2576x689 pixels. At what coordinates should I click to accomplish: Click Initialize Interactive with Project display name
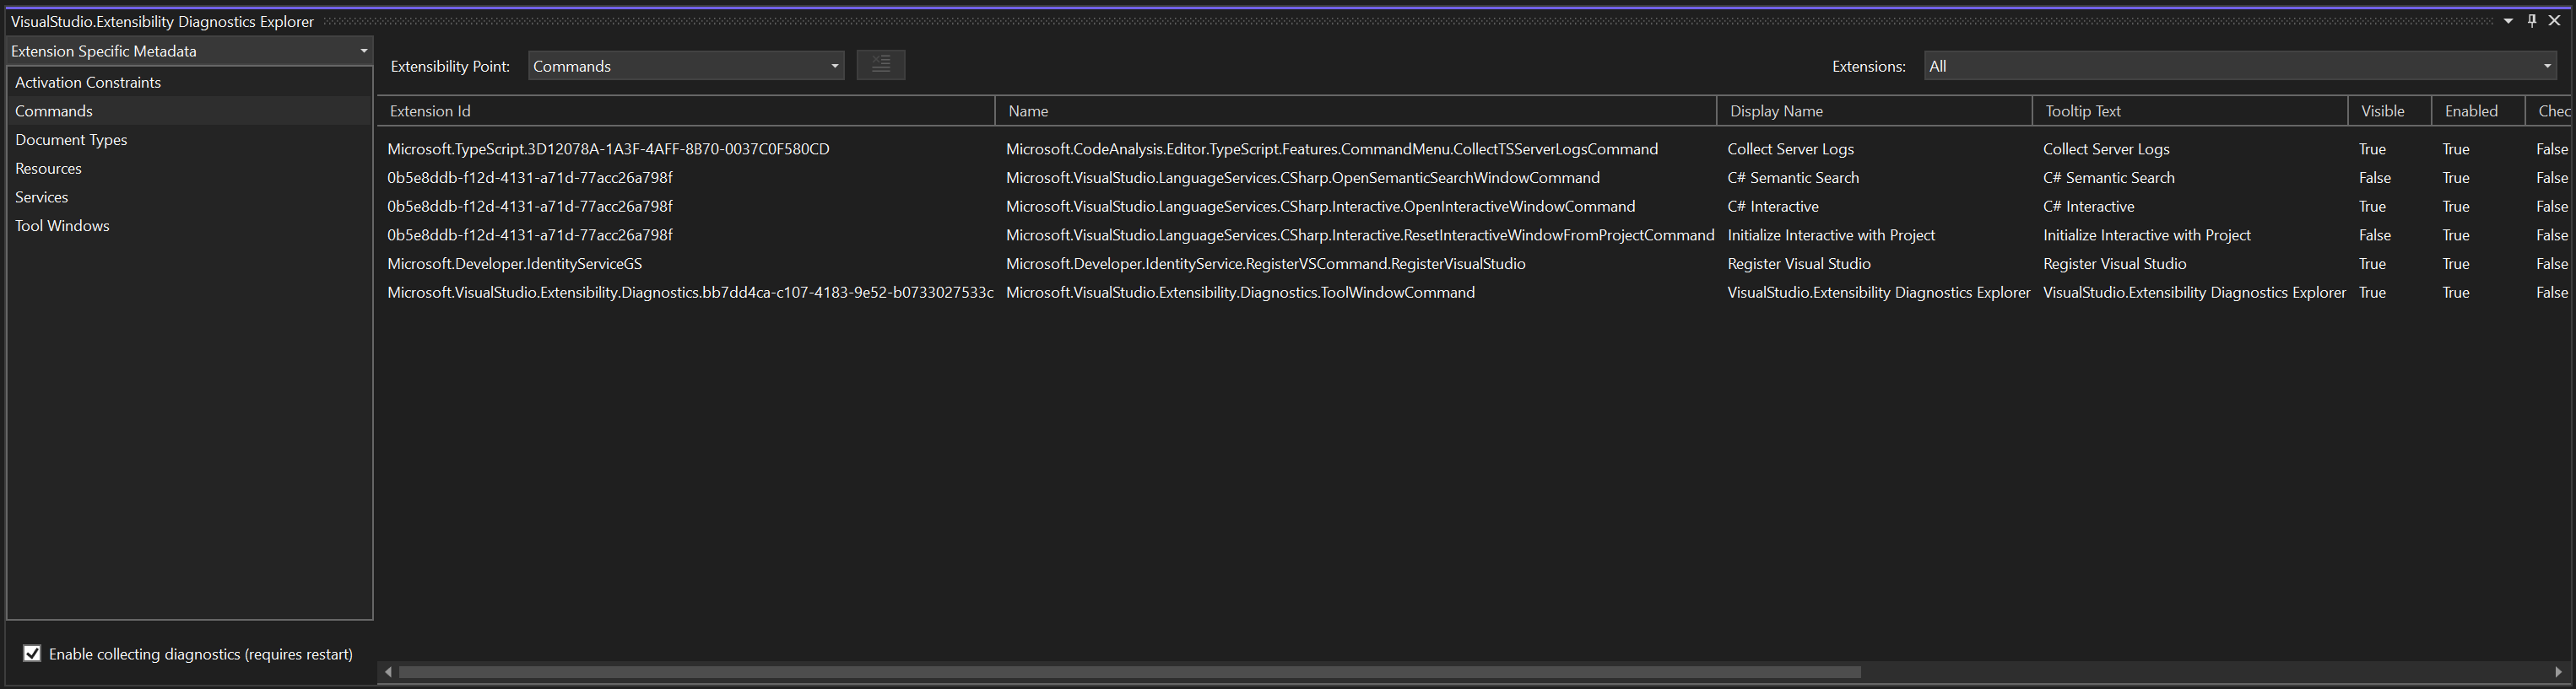point(1831,235)
